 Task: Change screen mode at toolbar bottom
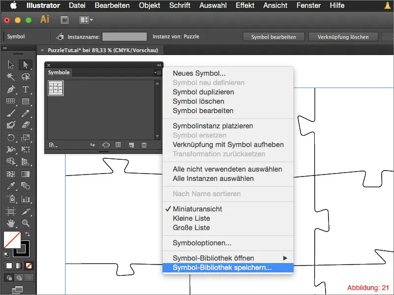18,290
